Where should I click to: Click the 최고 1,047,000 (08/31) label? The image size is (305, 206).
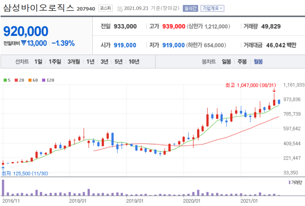[251, 85]
